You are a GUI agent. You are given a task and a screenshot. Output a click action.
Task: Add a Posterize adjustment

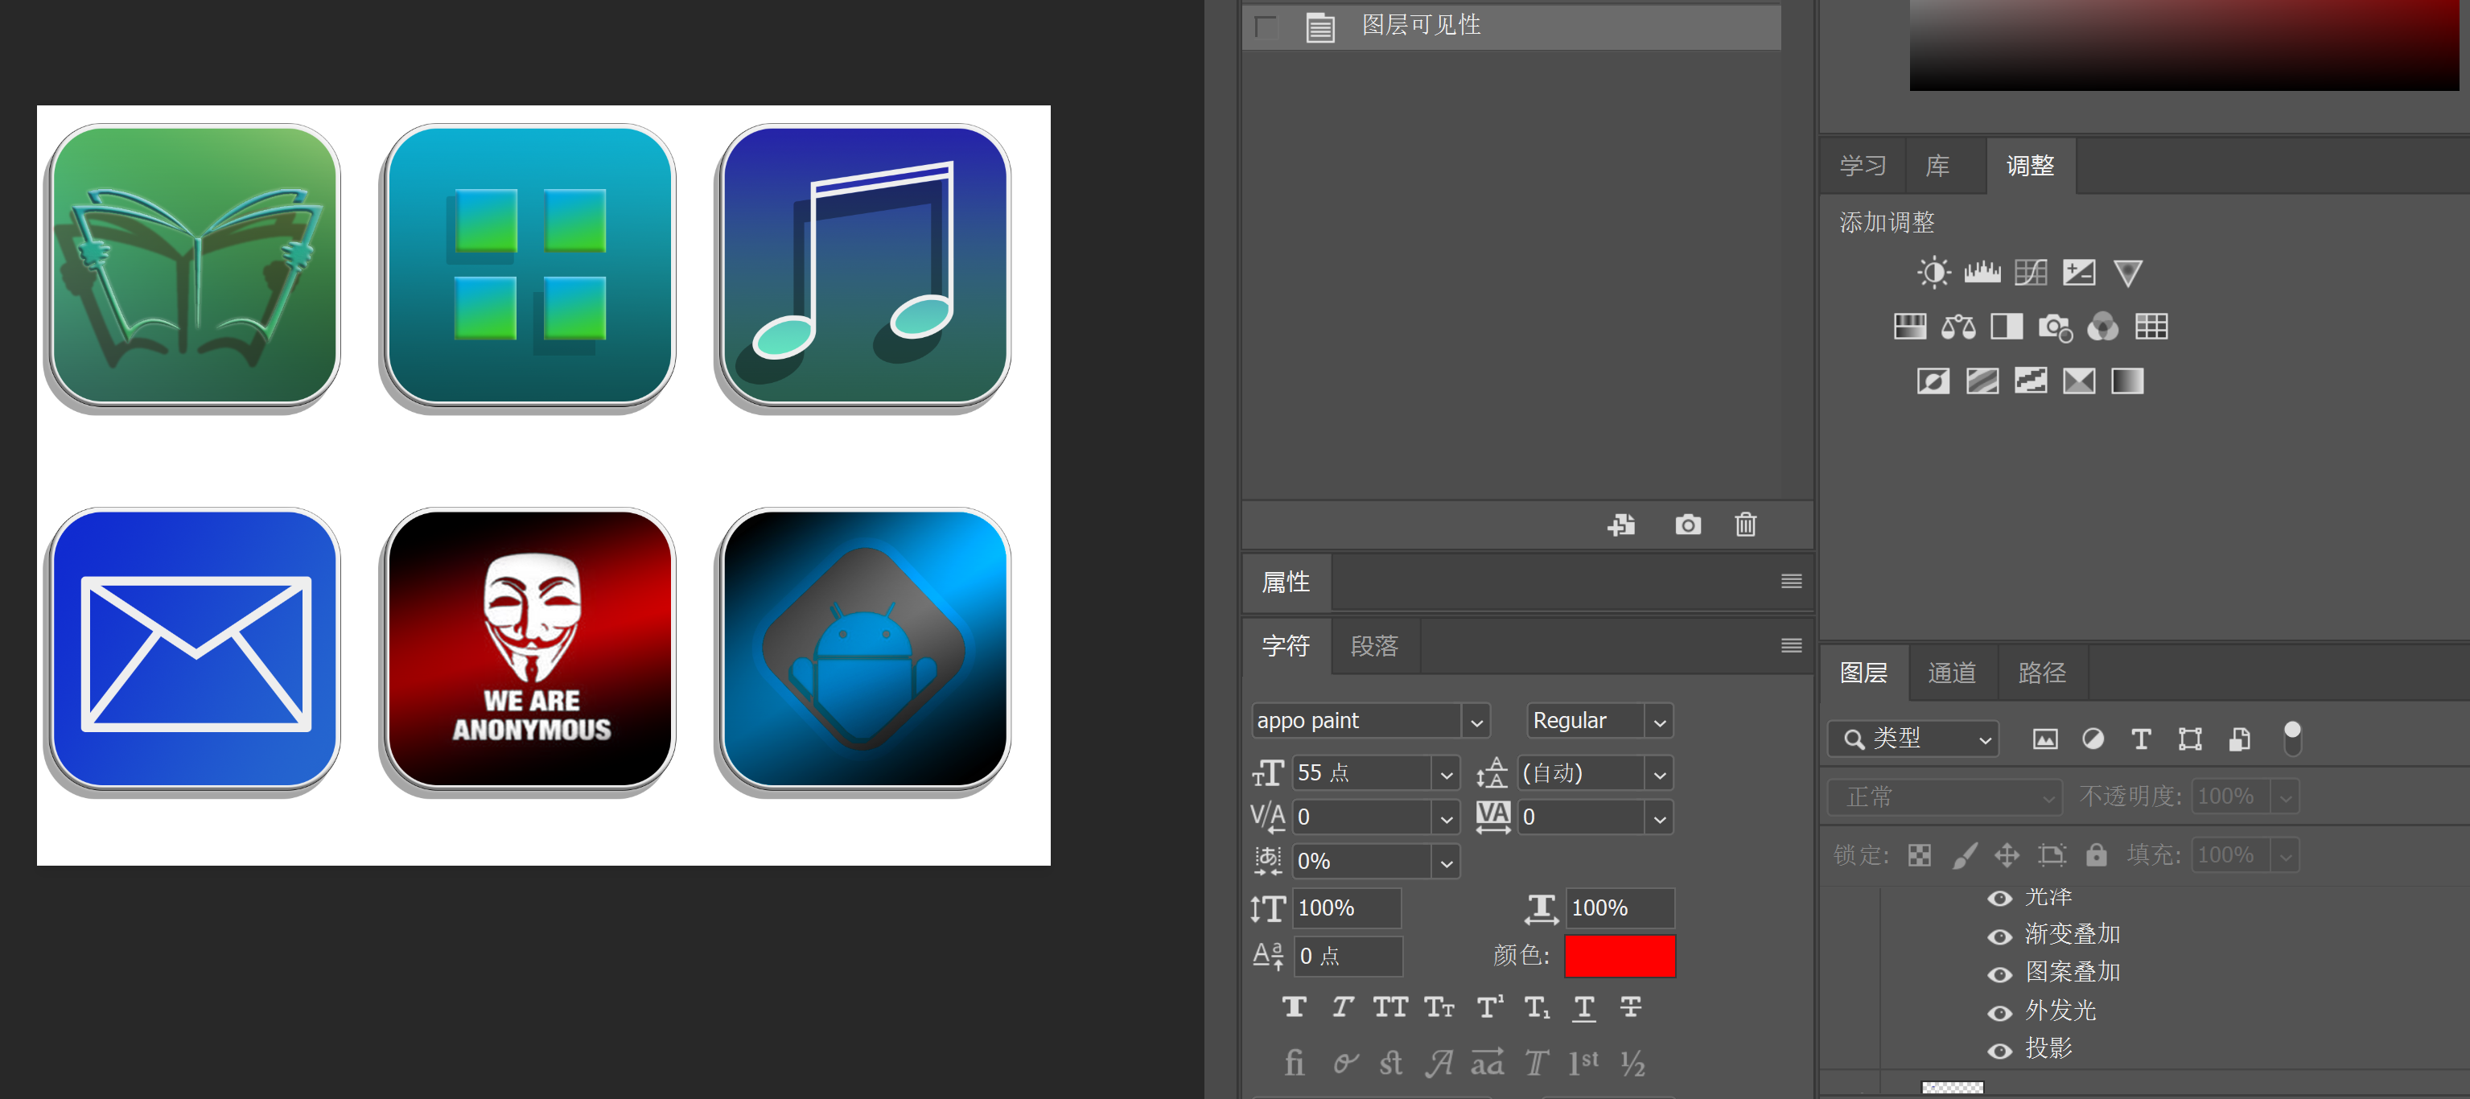pos(1982,381)
